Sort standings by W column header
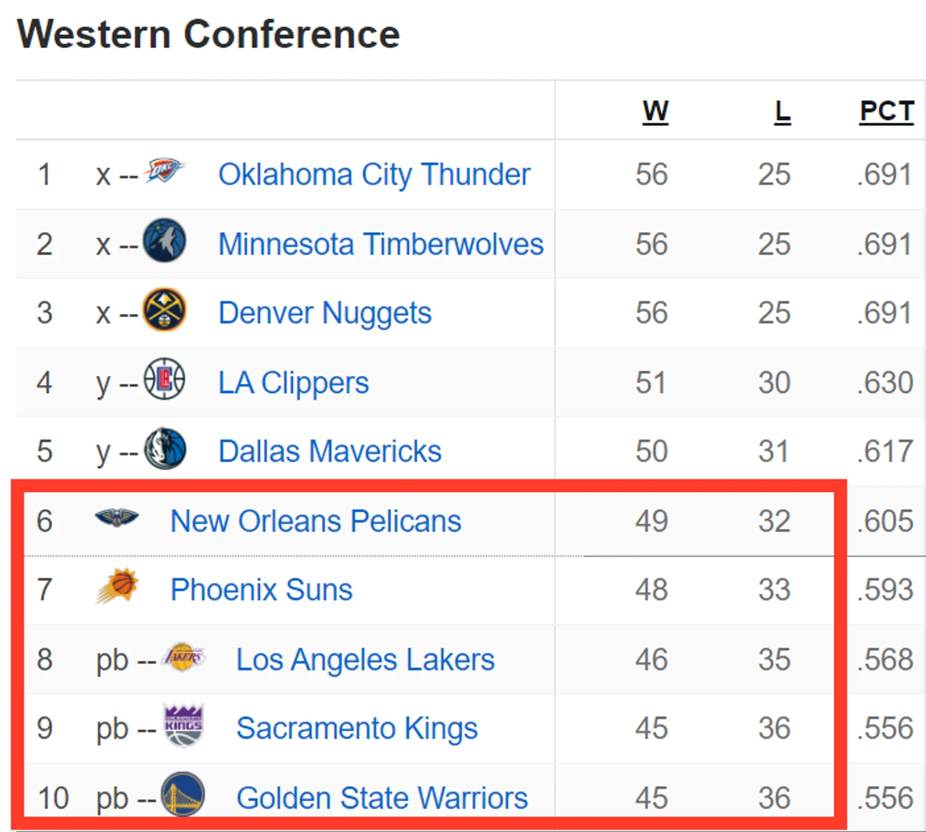 655,112
